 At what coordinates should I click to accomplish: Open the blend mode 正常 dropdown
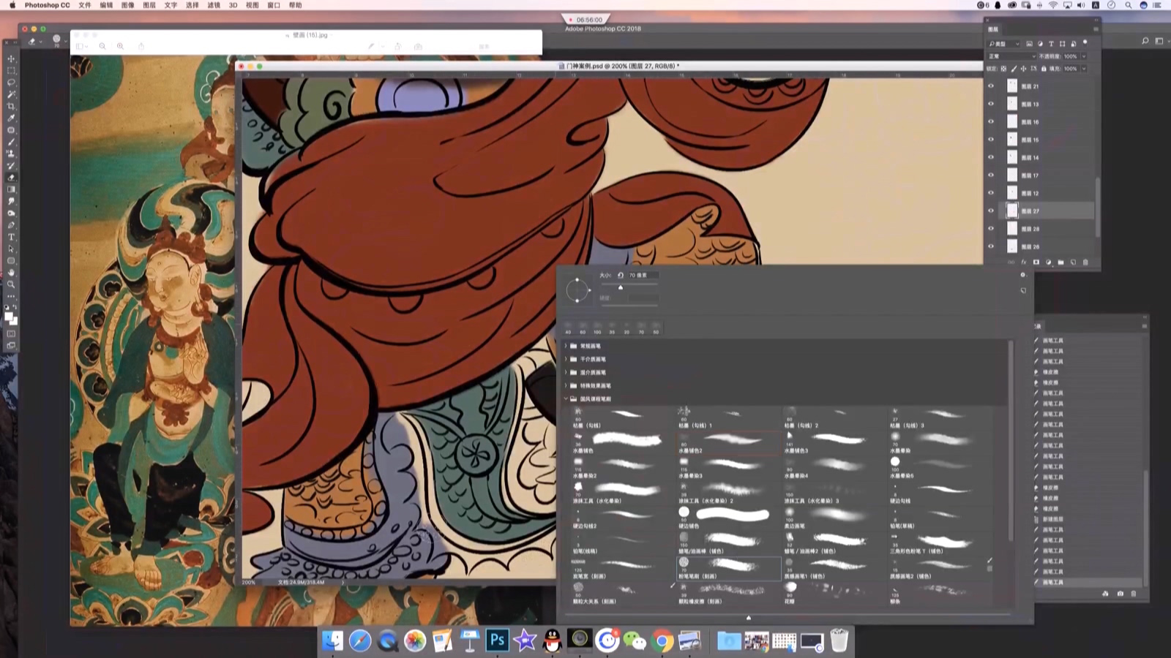1012,56
